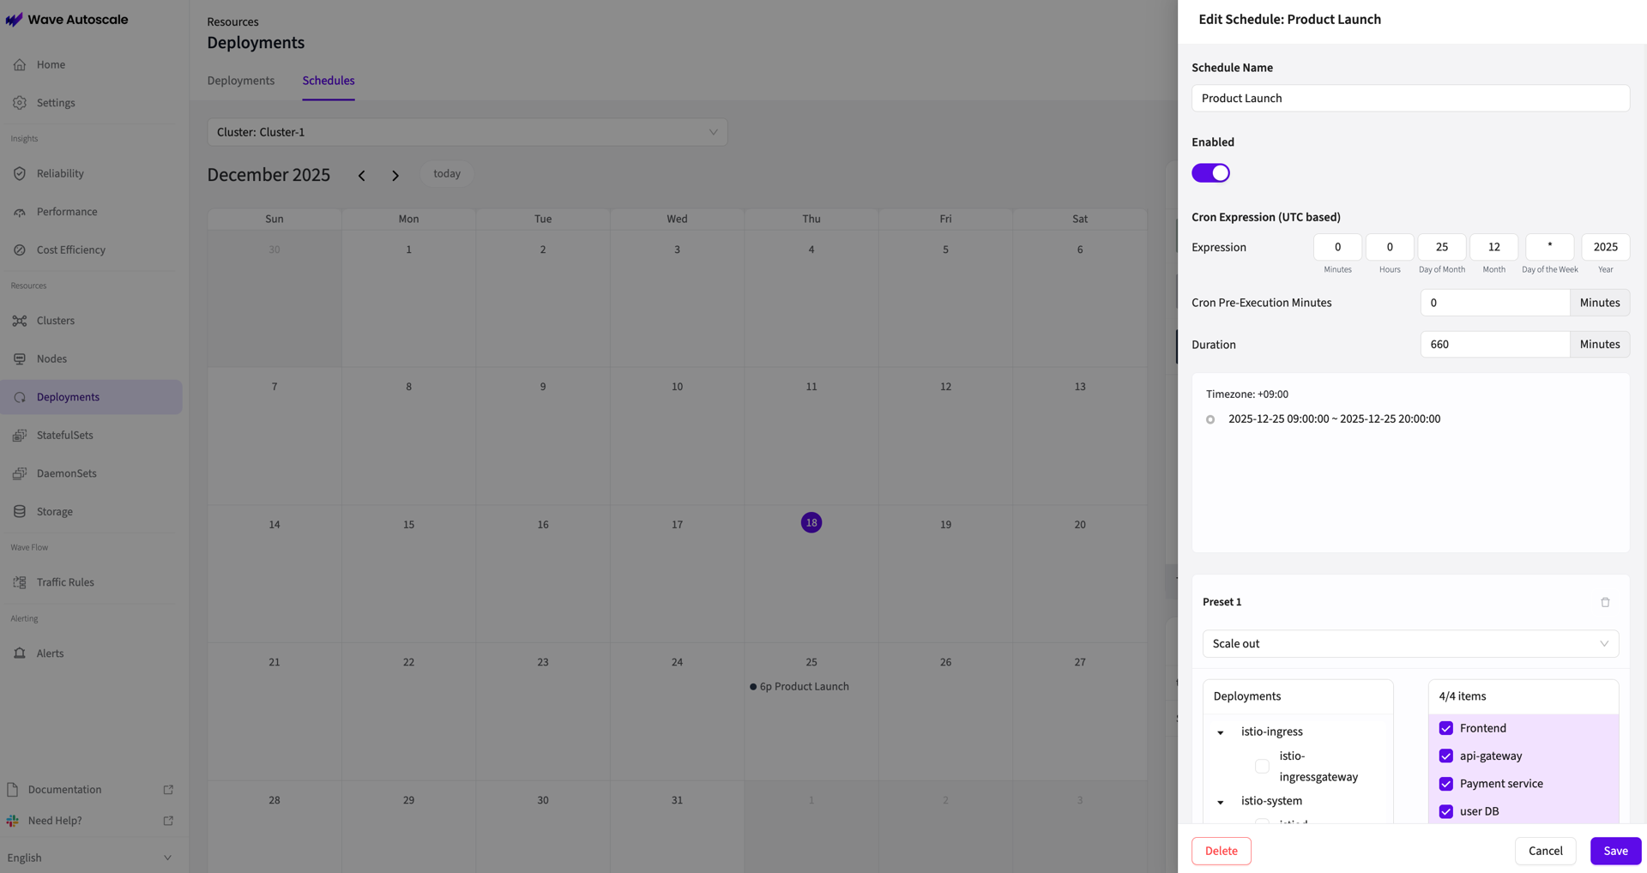
Task: Uncheck the Payment service checkbox
Action: tap(1445, 784)
